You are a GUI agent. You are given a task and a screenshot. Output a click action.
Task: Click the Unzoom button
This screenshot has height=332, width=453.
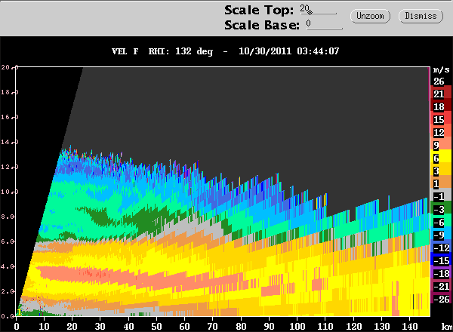coord(370,16)
